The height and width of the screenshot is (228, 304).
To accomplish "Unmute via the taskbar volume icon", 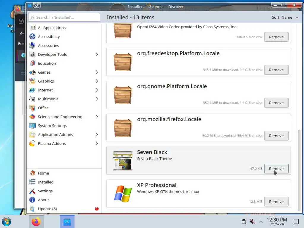I will (x=252, y=221).
